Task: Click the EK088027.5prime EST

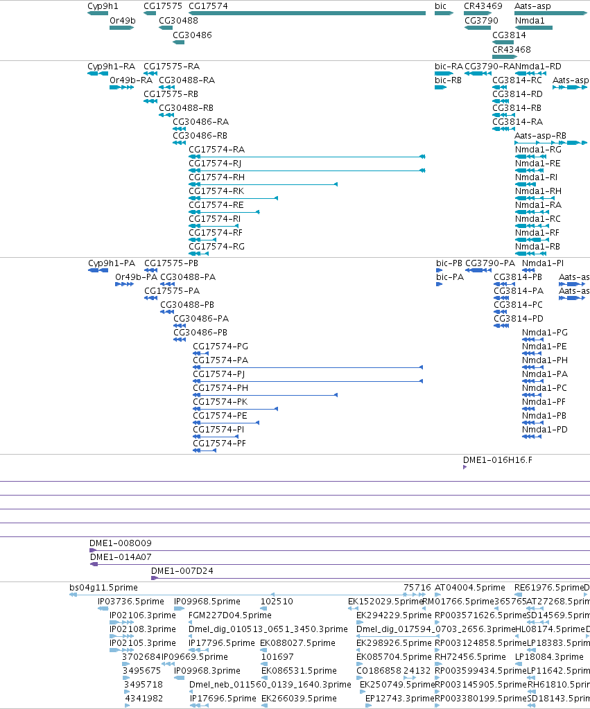Action: pyautogui.click(x=263, y=650)
